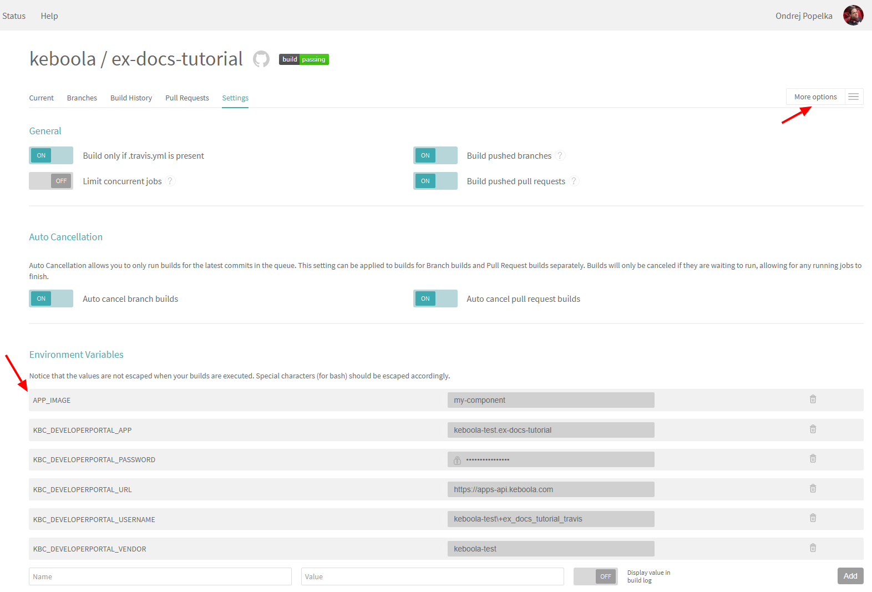Toggle the Build pushed branches switch
Image resolution: width=872 pixels, height=592 pixels.
coord(435,155)
